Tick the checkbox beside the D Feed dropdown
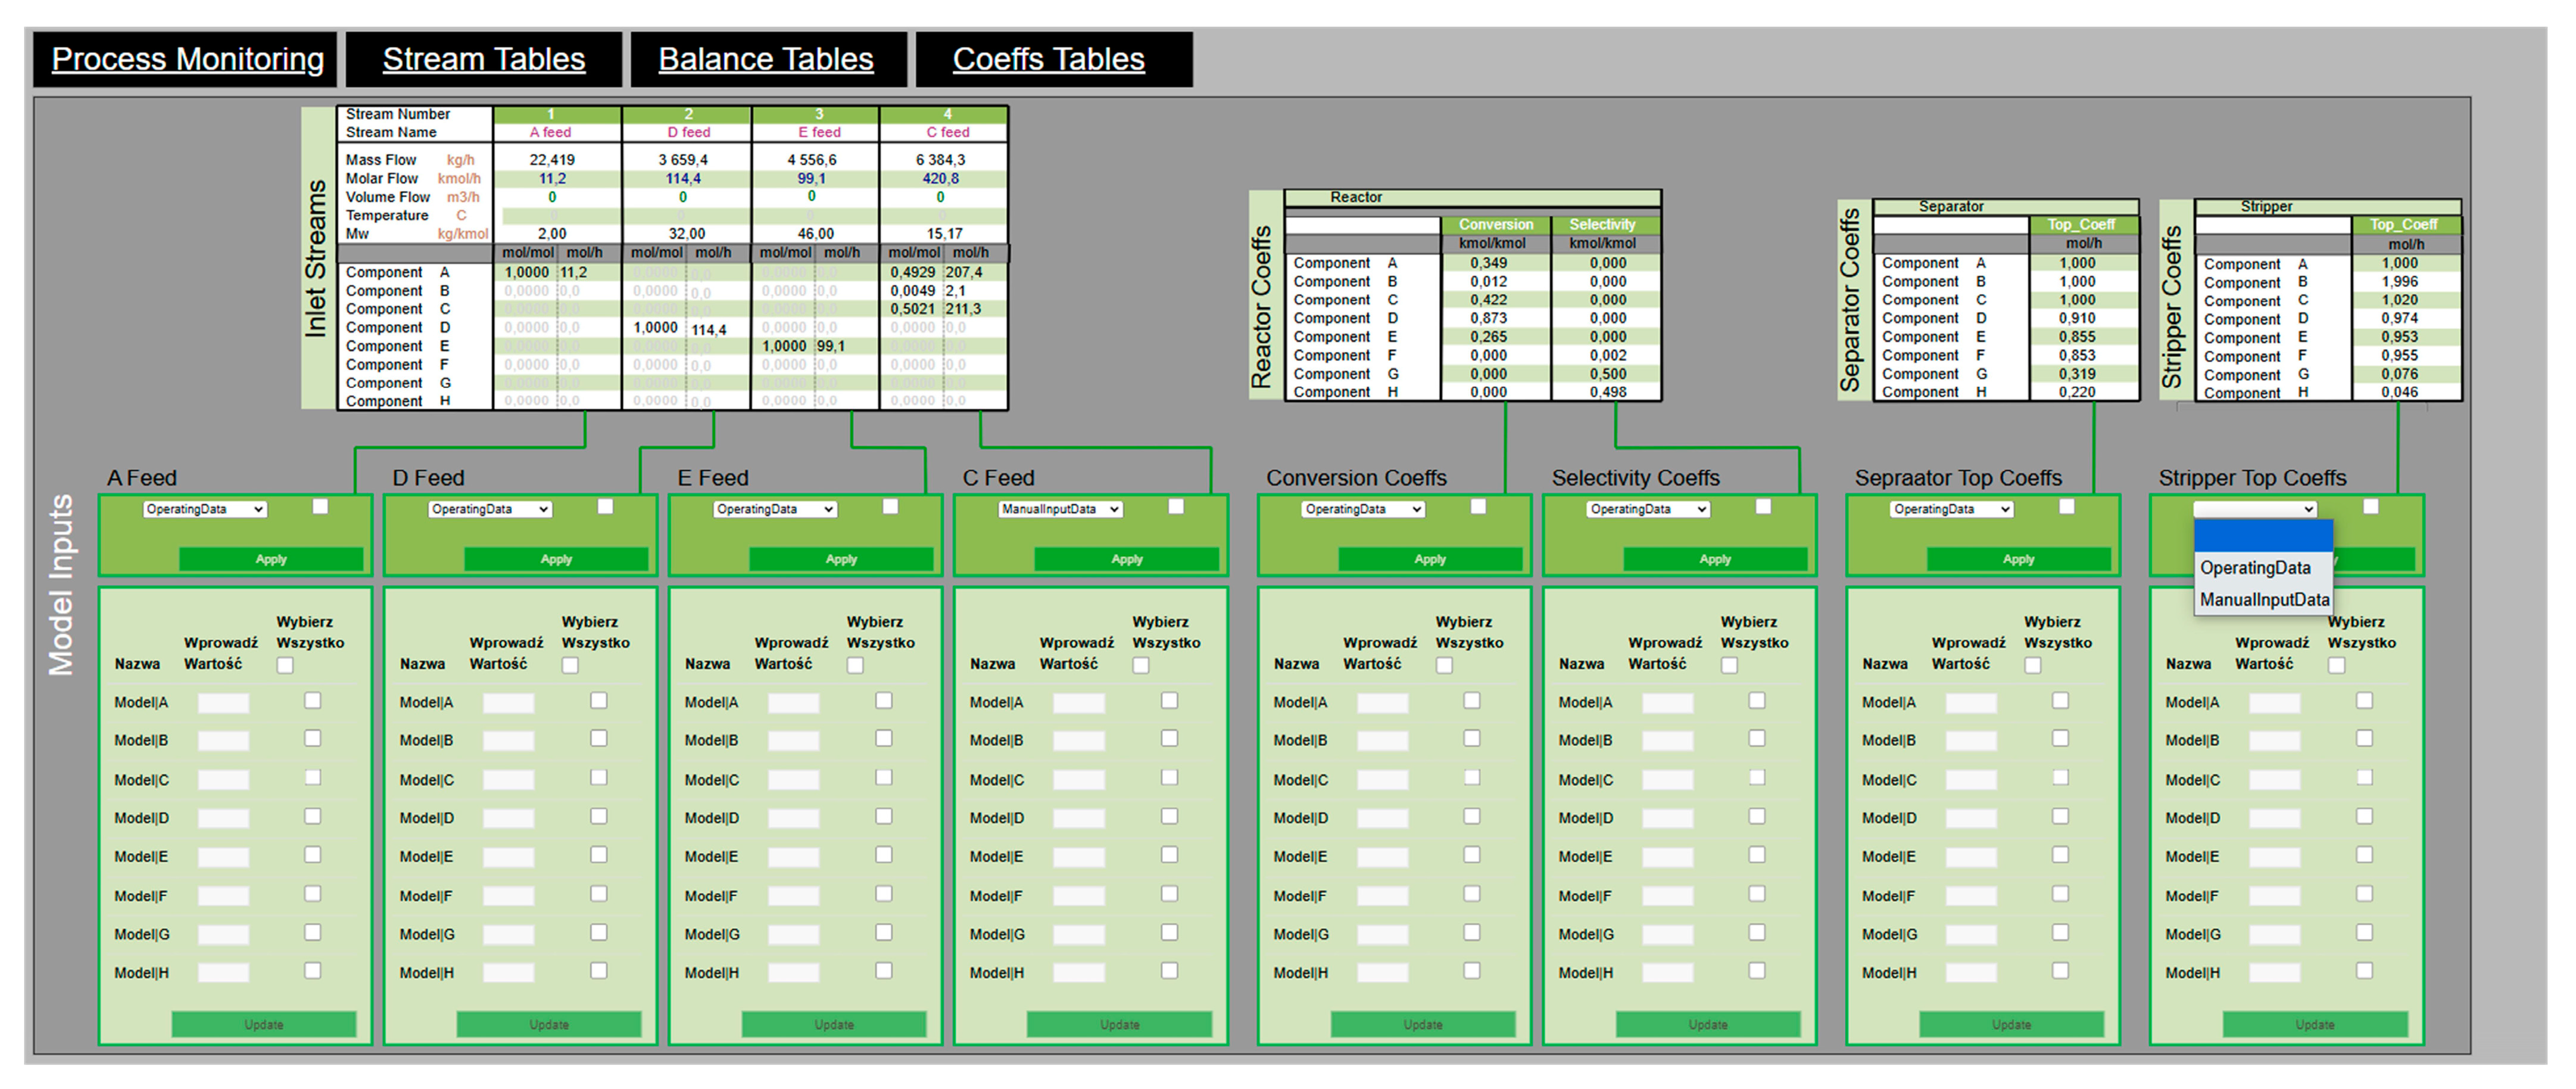Viewport: 2576px width, 1089px height. tap(605, 506)
